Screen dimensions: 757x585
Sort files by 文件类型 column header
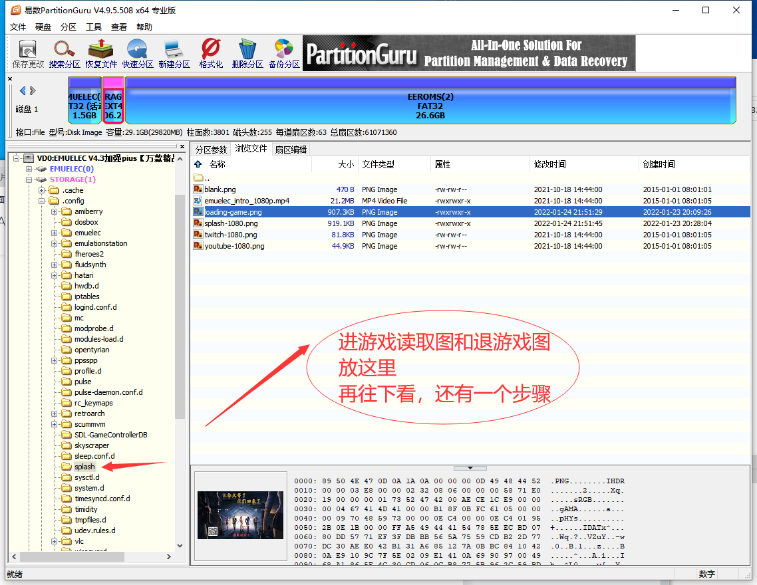click(x=394, y=164)
